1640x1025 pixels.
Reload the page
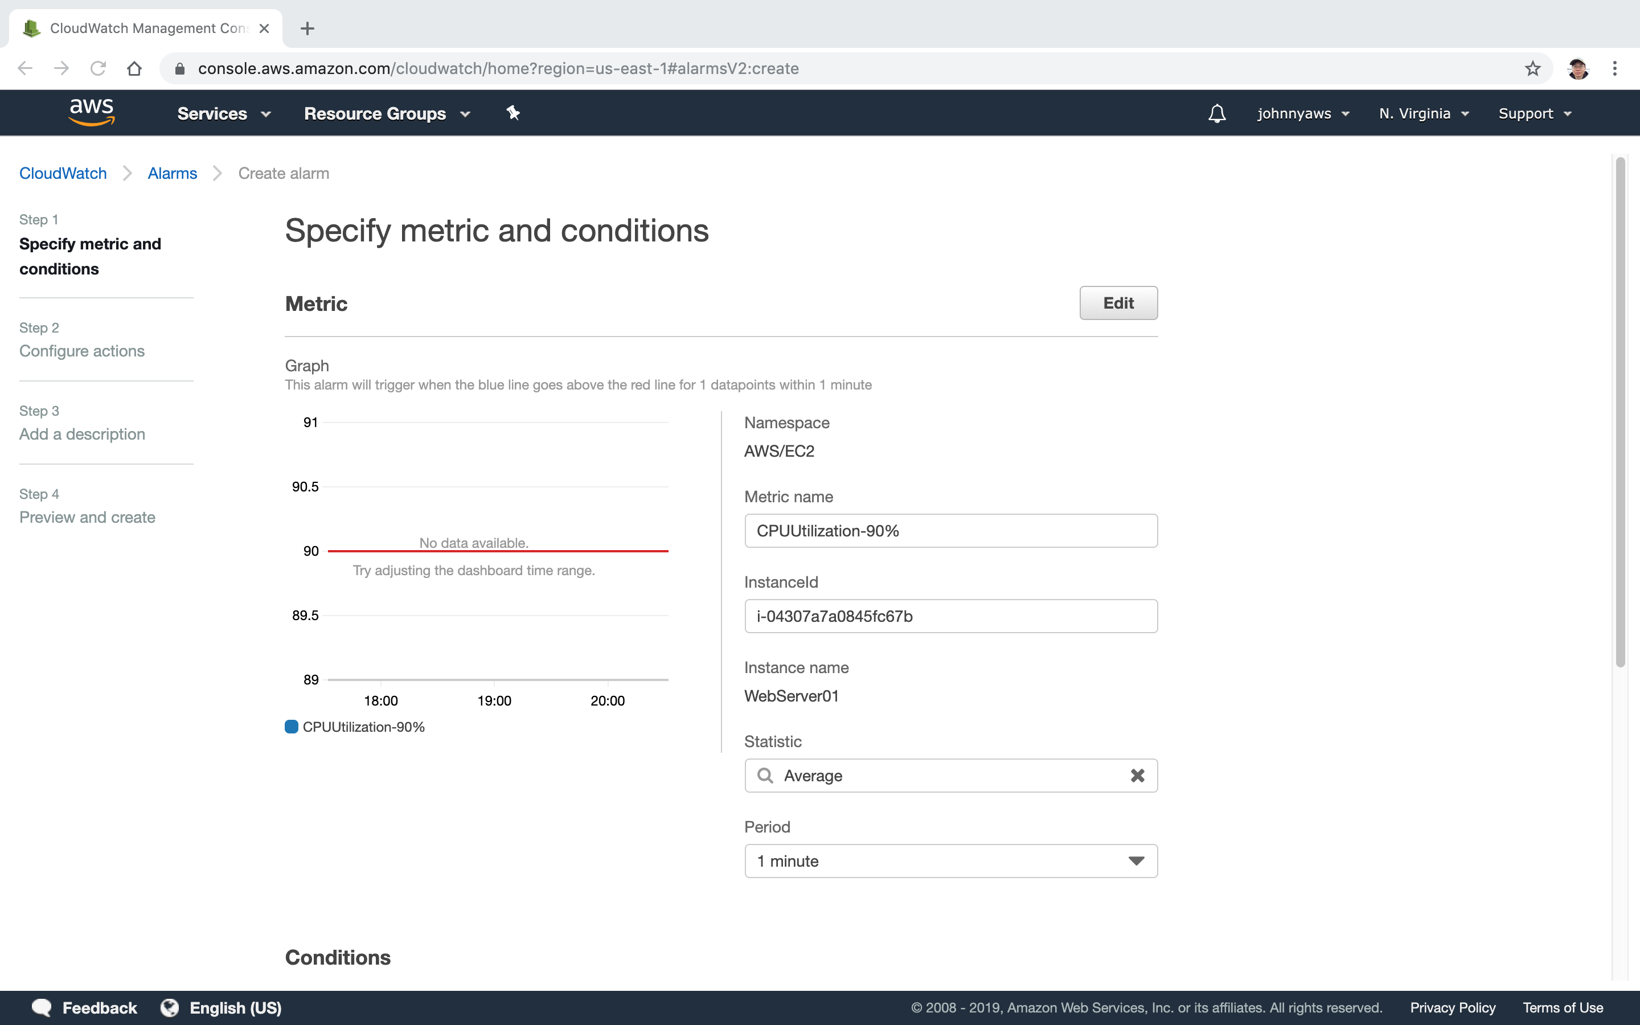(99, 68)
